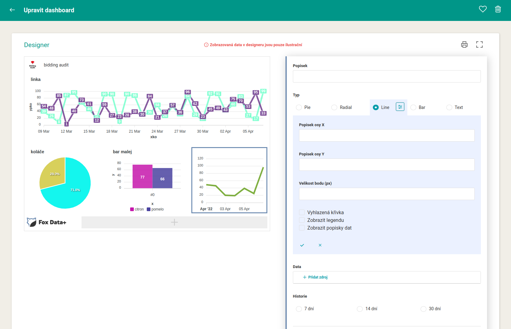Screen dimensions: 511x329
Task: Delete dashboard using the trash icon
Action: click(x=498, y=9)
